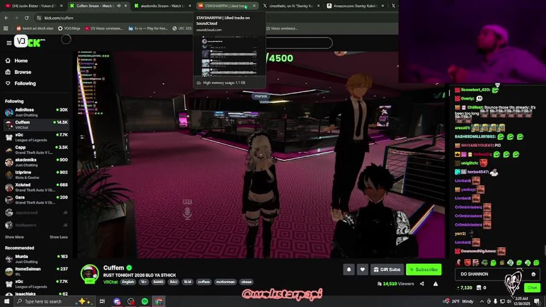The image size is (546, 307).
Task: Open offline Jaycincoo5 channel
Action: tap(36, 212)
